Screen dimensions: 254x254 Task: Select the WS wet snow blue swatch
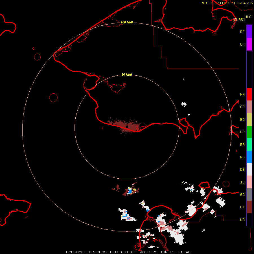pos(249,157)
